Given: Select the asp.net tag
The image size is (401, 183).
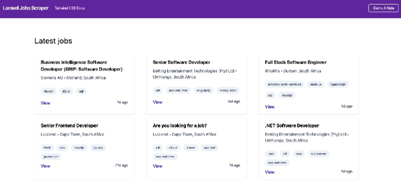Looking at the screenshot, I should (x=209, y=148).
